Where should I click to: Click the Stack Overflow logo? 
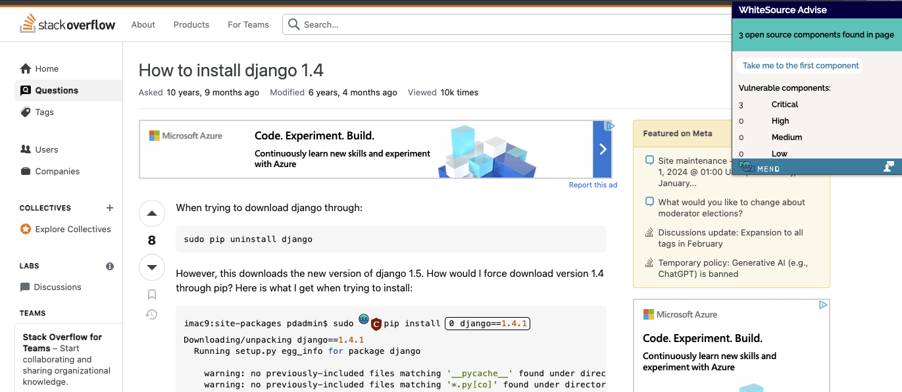click(67, 24)
